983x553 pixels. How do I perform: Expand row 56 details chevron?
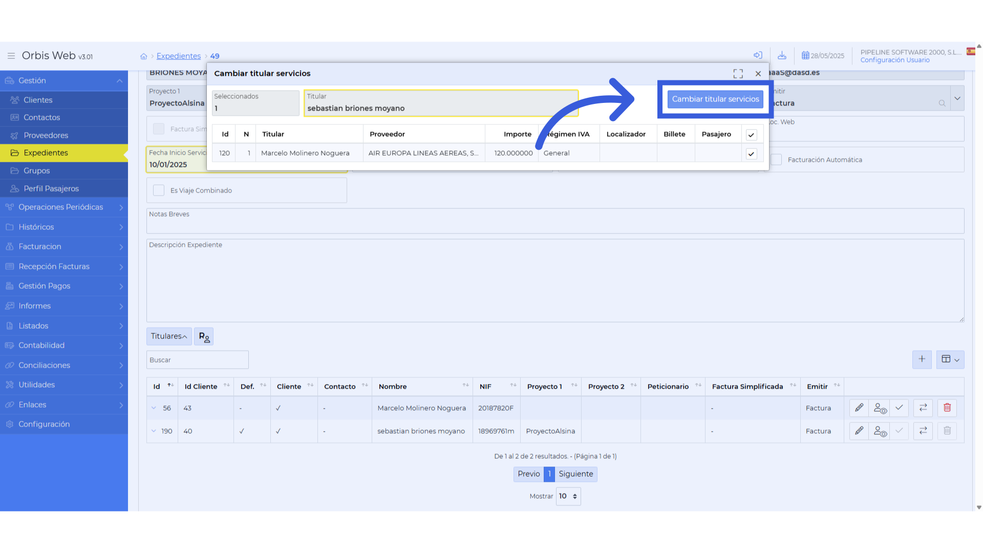coord(154,408)
